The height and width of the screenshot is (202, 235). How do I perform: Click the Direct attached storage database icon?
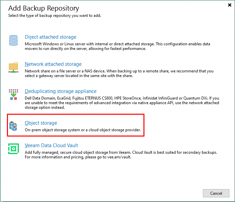(13, 40)
